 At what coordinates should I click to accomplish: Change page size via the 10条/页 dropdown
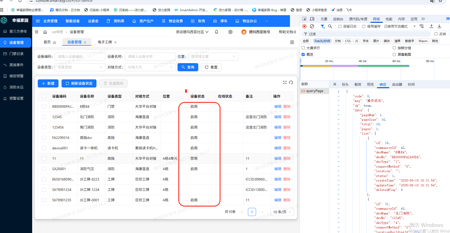coord(282,212)
